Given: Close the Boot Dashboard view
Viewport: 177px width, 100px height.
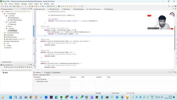Looking at the screenshot, I should tap(14, 65).
